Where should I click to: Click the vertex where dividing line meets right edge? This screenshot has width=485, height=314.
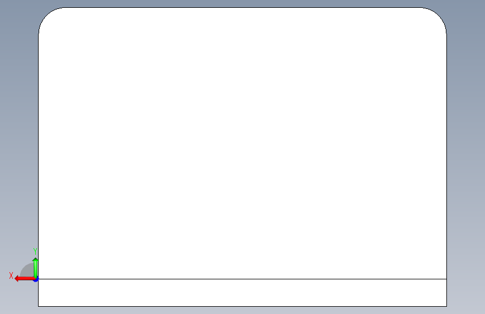point(446,279)
